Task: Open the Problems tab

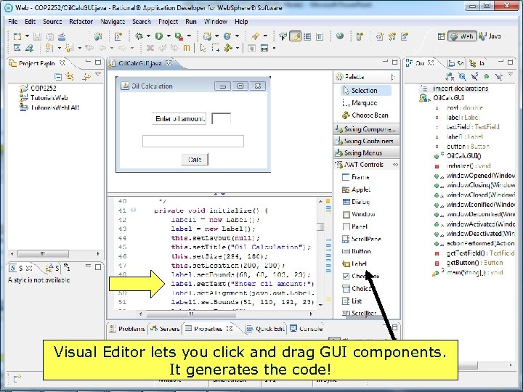Action: coord(127,329)
